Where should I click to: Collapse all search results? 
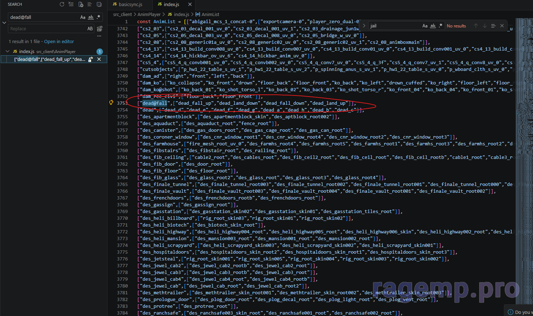[99, 4]
